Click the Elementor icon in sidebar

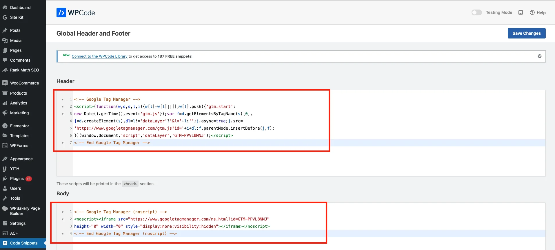[5, 126]
